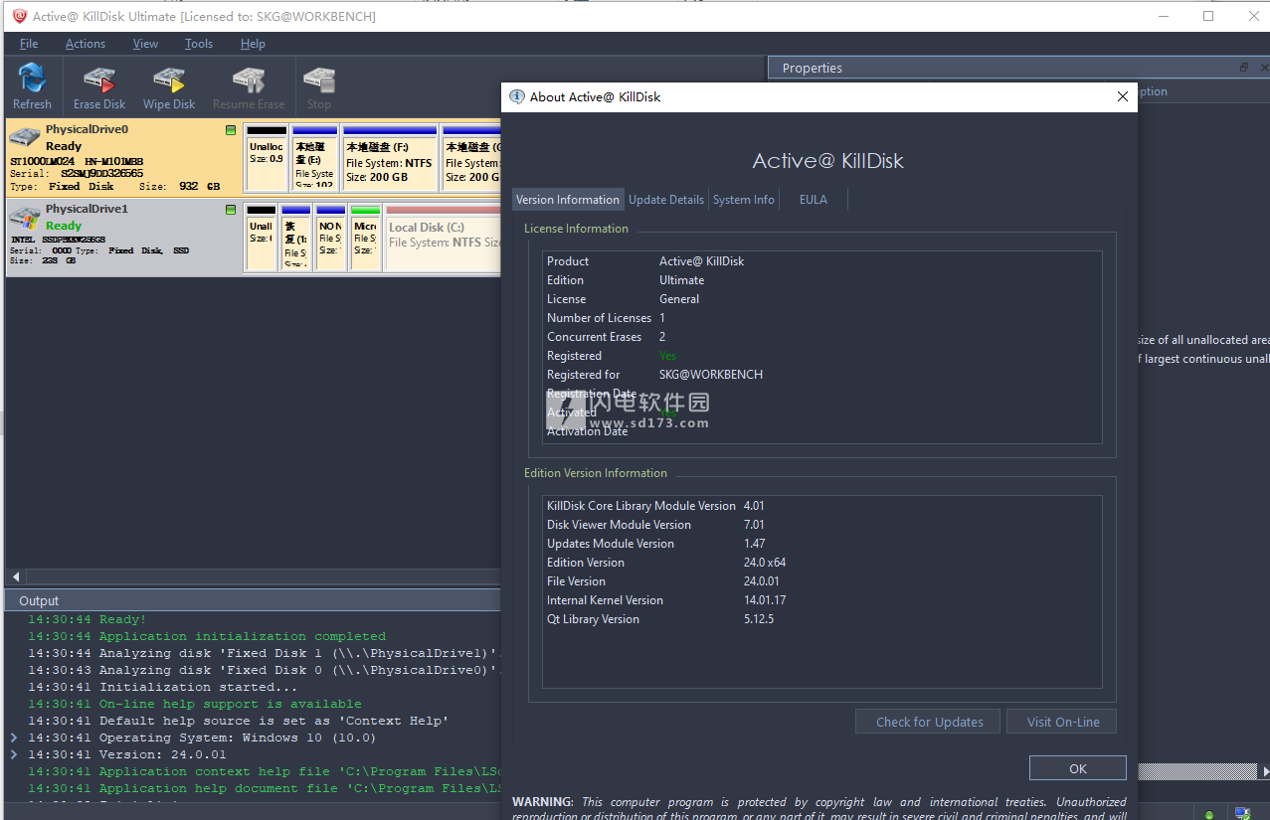Toggle the green checkbox for PhysicalDrive1
Screen dimensions: 1270x820
[231, 210]
